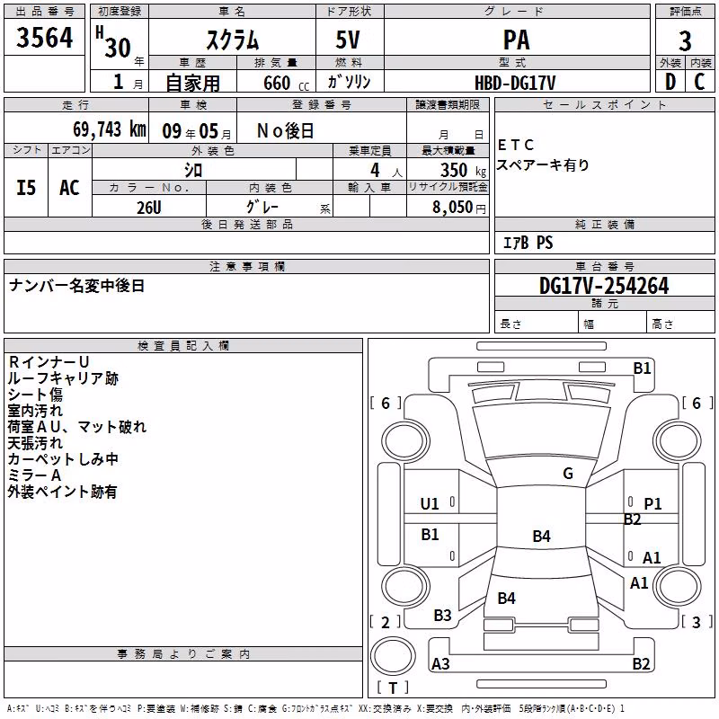This screenshot has width=719, height=719.
Task: Click the lot number 3564 field
Action: click(44, 37)
